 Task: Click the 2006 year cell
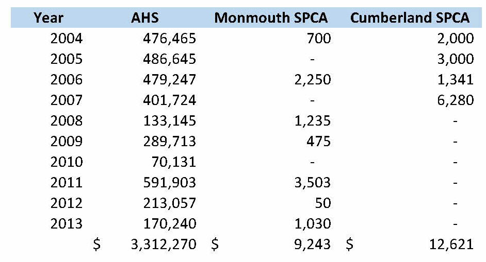pos(66,79)
